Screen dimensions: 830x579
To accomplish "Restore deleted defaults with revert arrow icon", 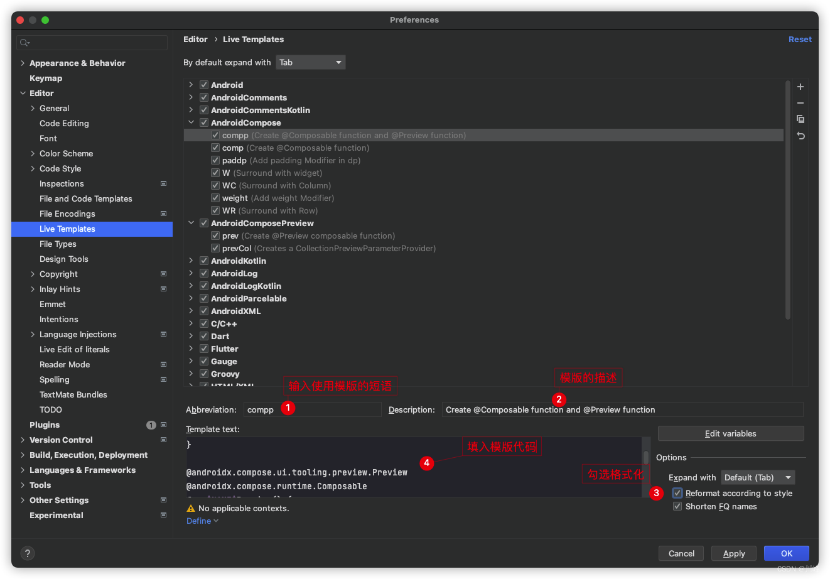I will coord(800,136).
